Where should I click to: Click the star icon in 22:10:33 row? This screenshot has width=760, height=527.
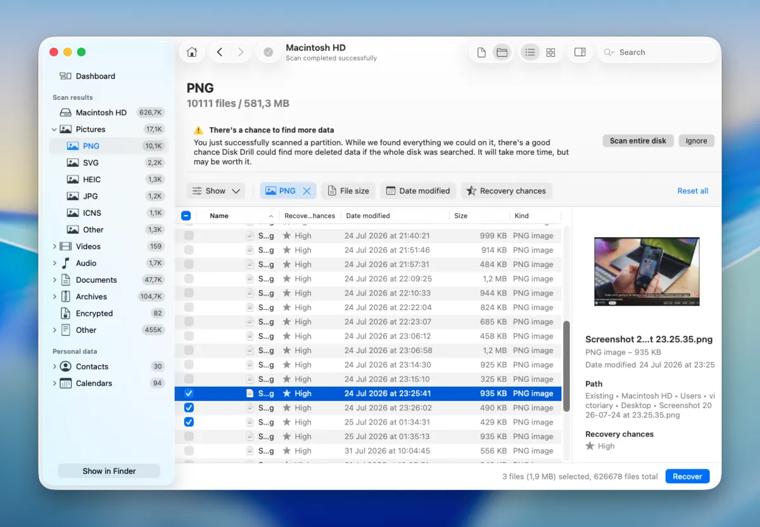click(287, 294)
